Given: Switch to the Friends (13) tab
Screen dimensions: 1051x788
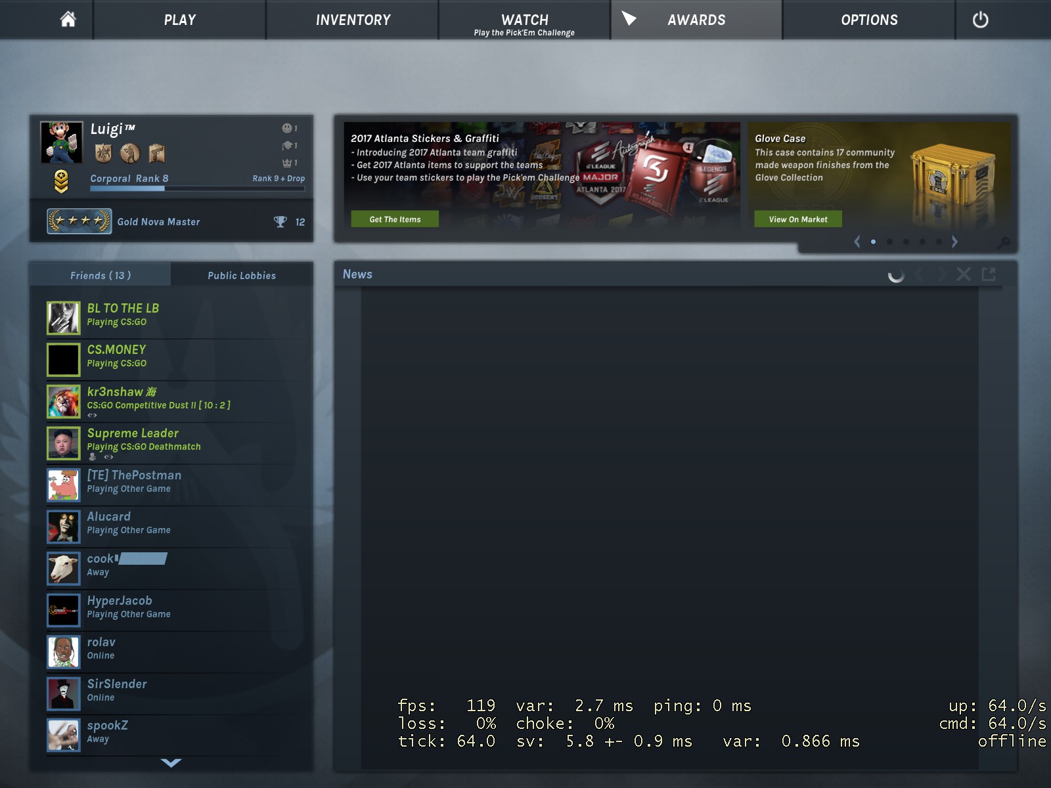Looking at the screenshot, I should (x=101, y=275).
